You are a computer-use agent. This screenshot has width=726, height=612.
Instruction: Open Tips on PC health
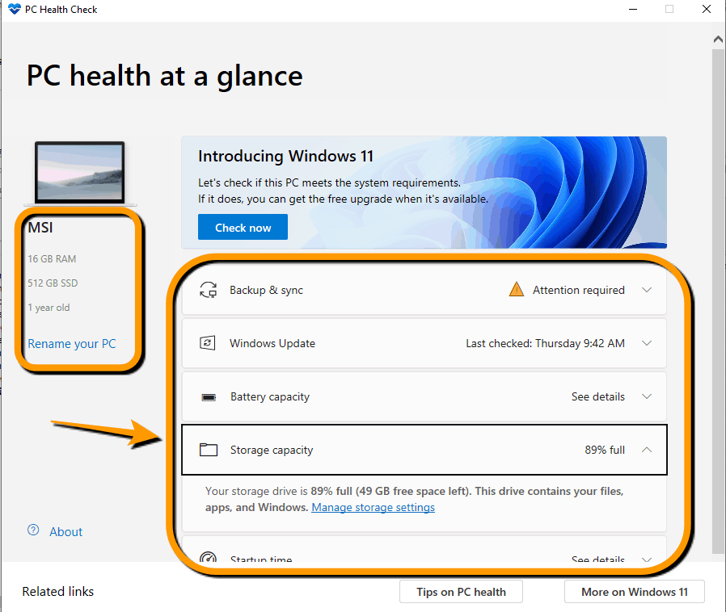click(461, 592)
